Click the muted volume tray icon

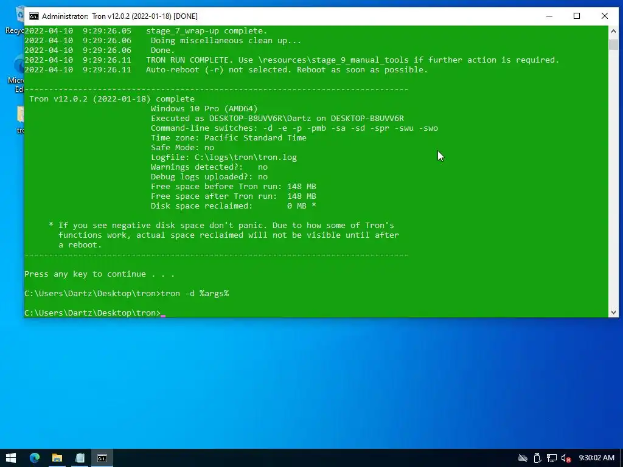point(566,458)
